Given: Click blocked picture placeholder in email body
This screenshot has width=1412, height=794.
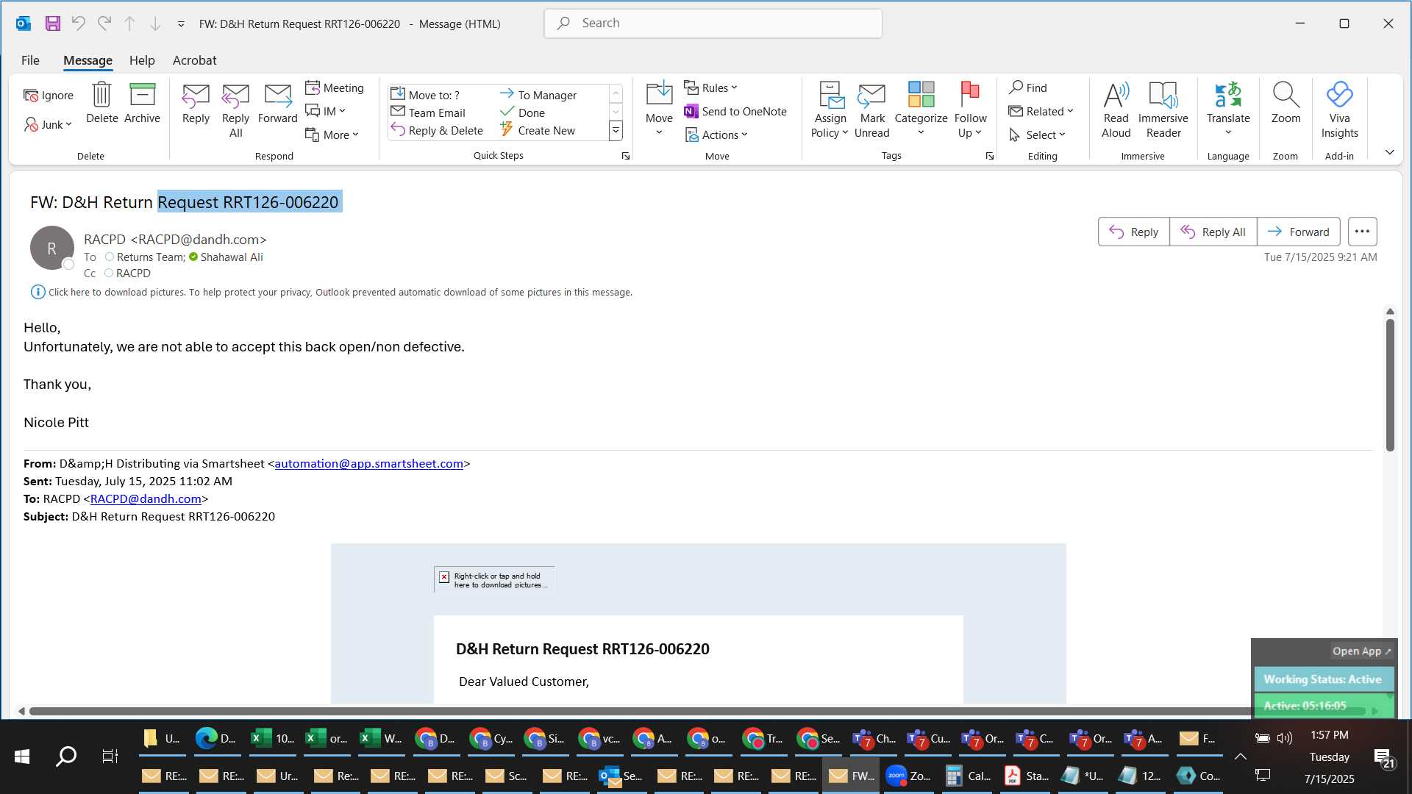Looking at the screenshot, I should point(494,579).
